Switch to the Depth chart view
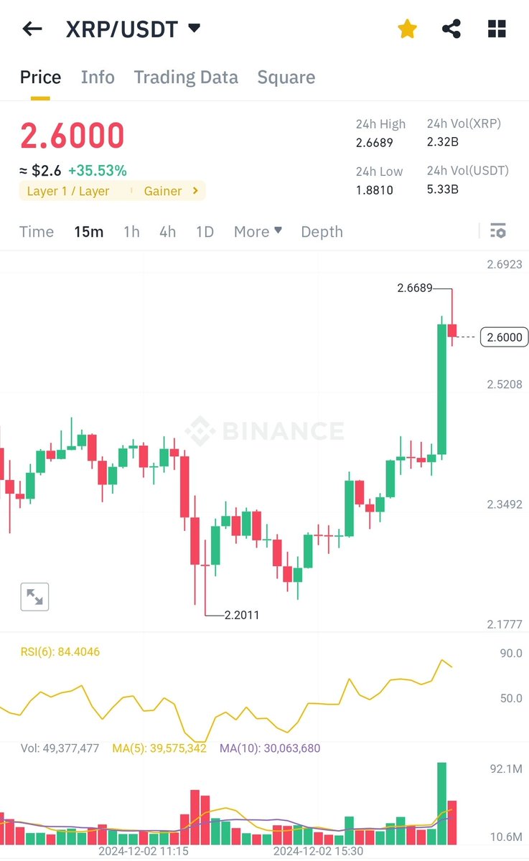This screenshot has width=529, height=861. tap(322, 232)
